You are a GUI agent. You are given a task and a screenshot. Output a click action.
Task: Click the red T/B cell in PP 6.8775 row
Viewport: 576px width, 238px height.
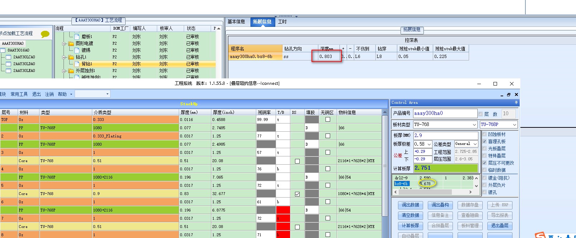coord(283,210)
